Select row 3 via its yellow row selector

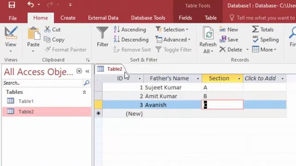(x=99, y=105)
